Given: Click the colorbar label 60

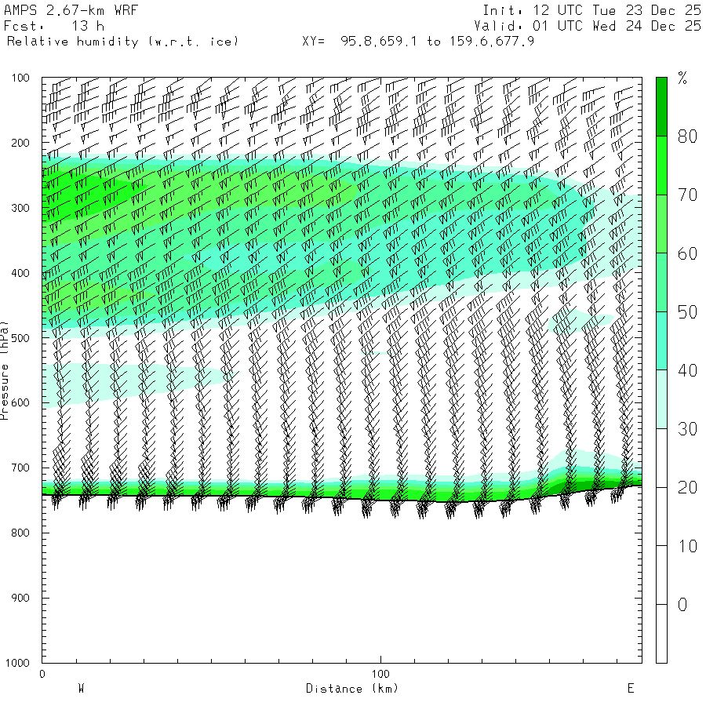Looking at the screenshot, I should pos(687,253).
